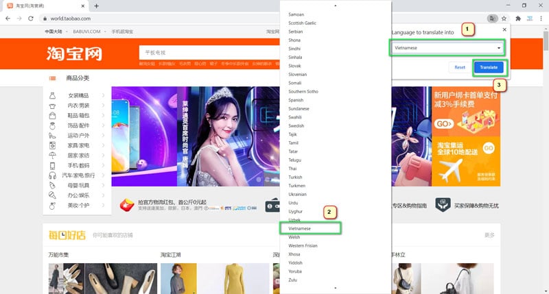Image resolution: width=549 pixels, height=294 pixels.
Task: Open the 淘宝集运 airplane banner
Action: 466,162
